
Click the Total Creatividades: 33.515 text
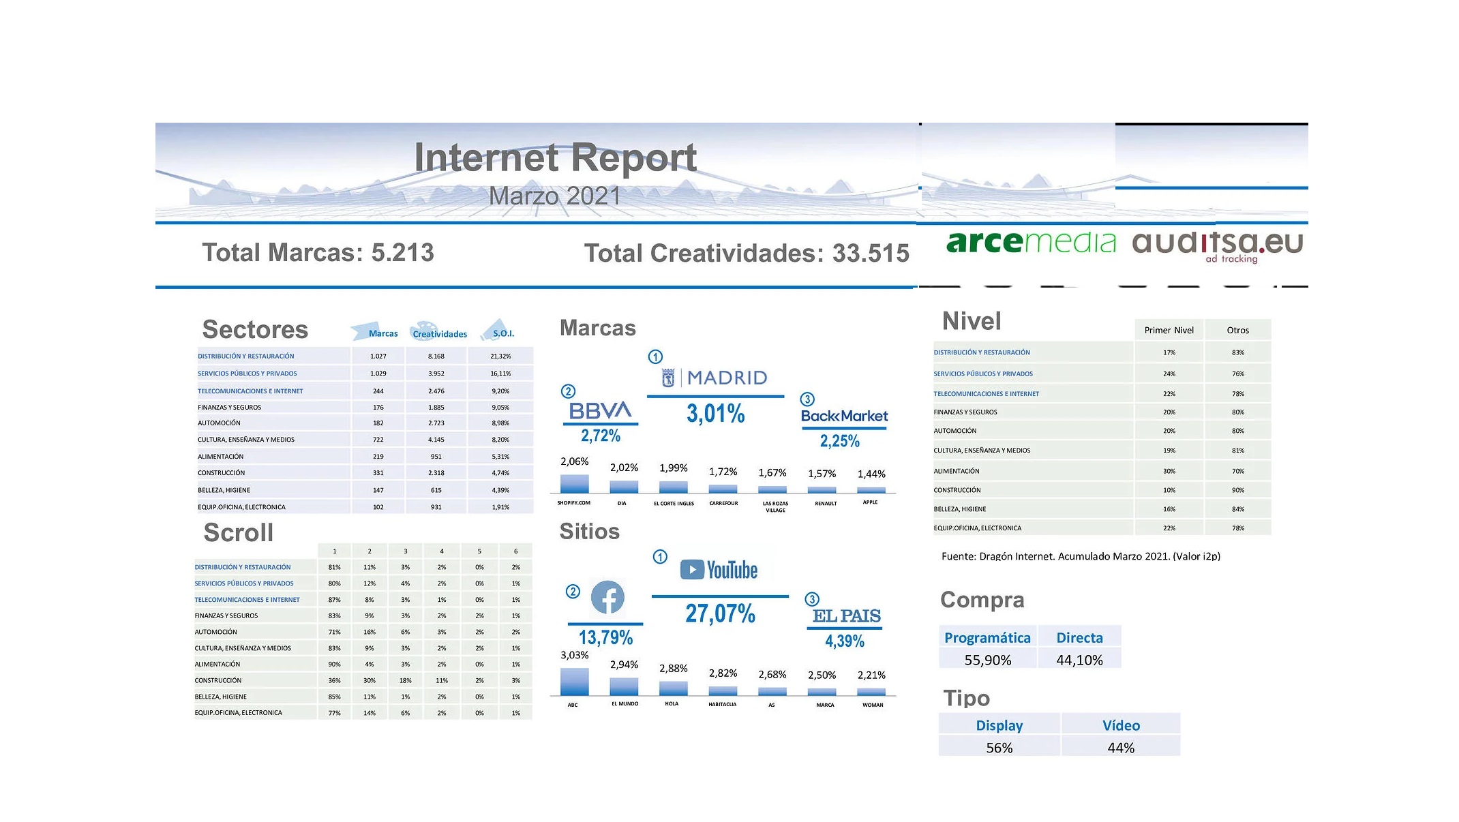pos(747,254)
